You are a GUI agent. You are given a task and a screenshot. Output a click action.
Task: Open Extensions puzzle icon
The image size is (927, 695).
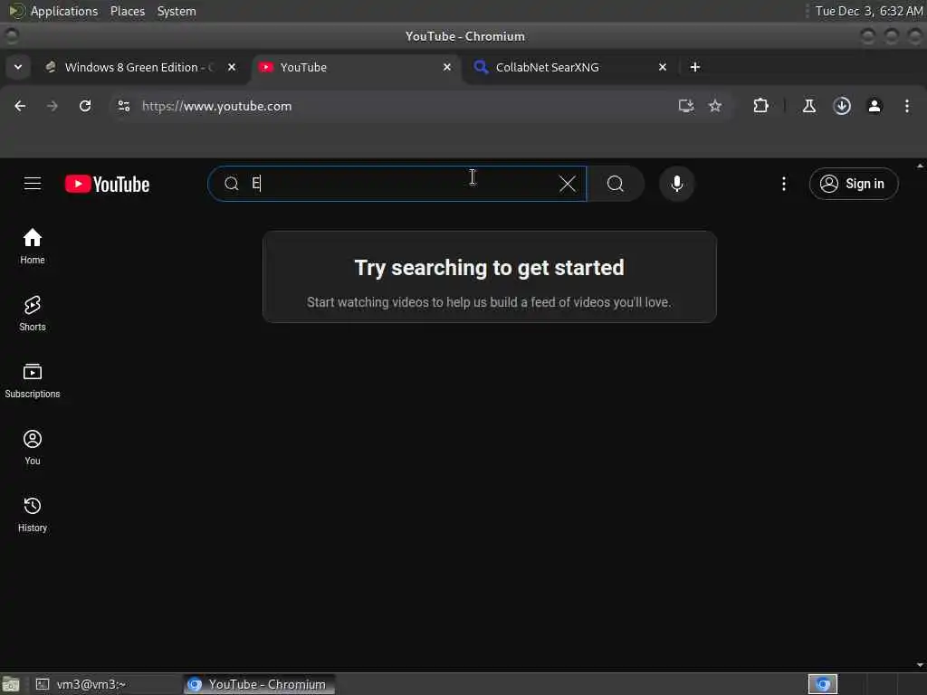(x=760, y=106)
